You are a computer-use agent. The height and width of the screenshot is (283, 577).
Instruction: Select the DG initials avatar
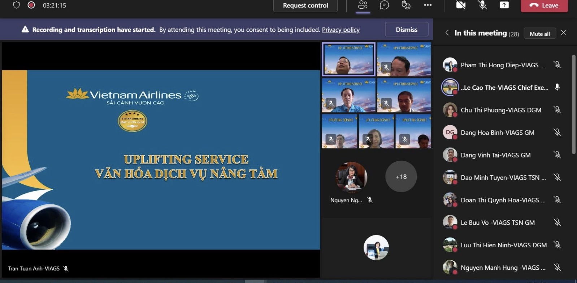(x=450, y=132)
